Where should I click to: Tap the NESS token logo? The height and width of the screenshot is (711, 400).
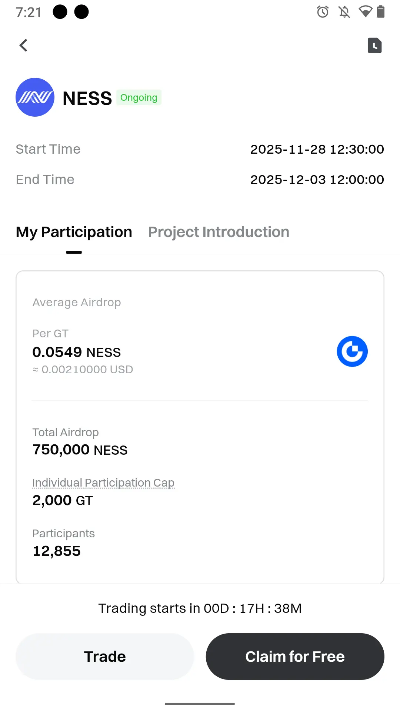35,97
